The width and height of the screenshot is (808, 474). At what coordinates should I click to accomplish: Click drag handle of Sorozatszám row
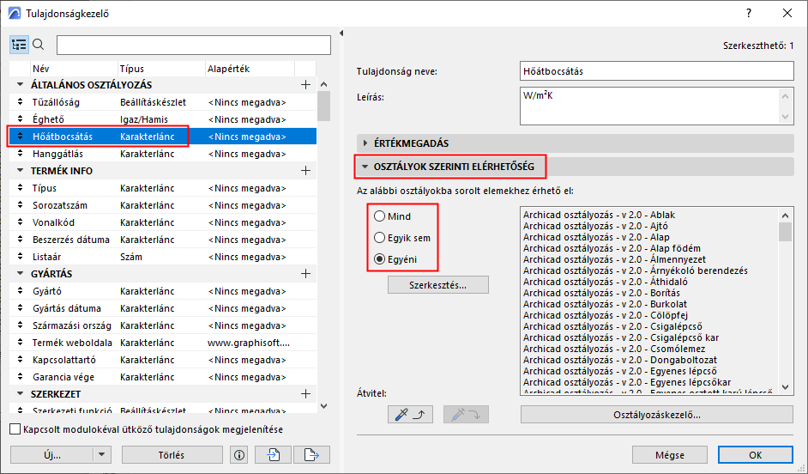tap(20, 204)
